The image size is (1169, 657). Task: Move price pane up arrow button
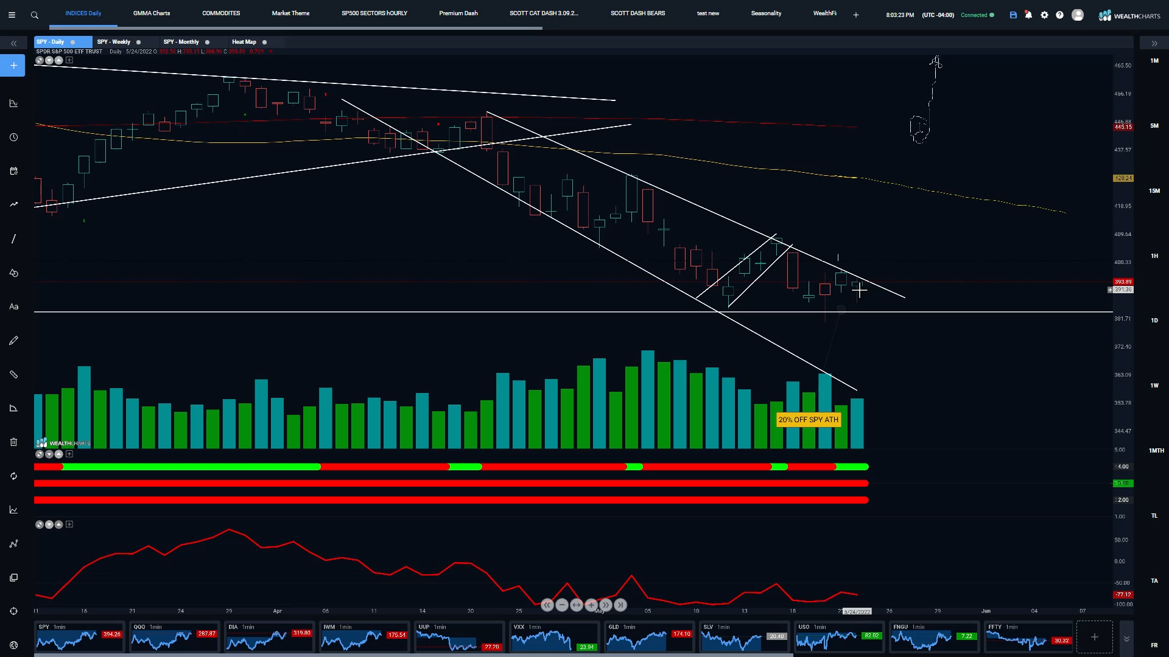tap(59, 60)
